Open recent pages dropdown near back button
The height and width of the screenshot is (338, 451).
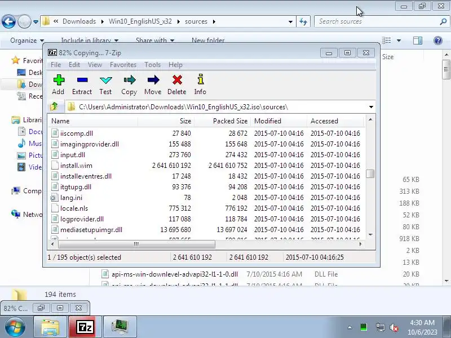36,22
